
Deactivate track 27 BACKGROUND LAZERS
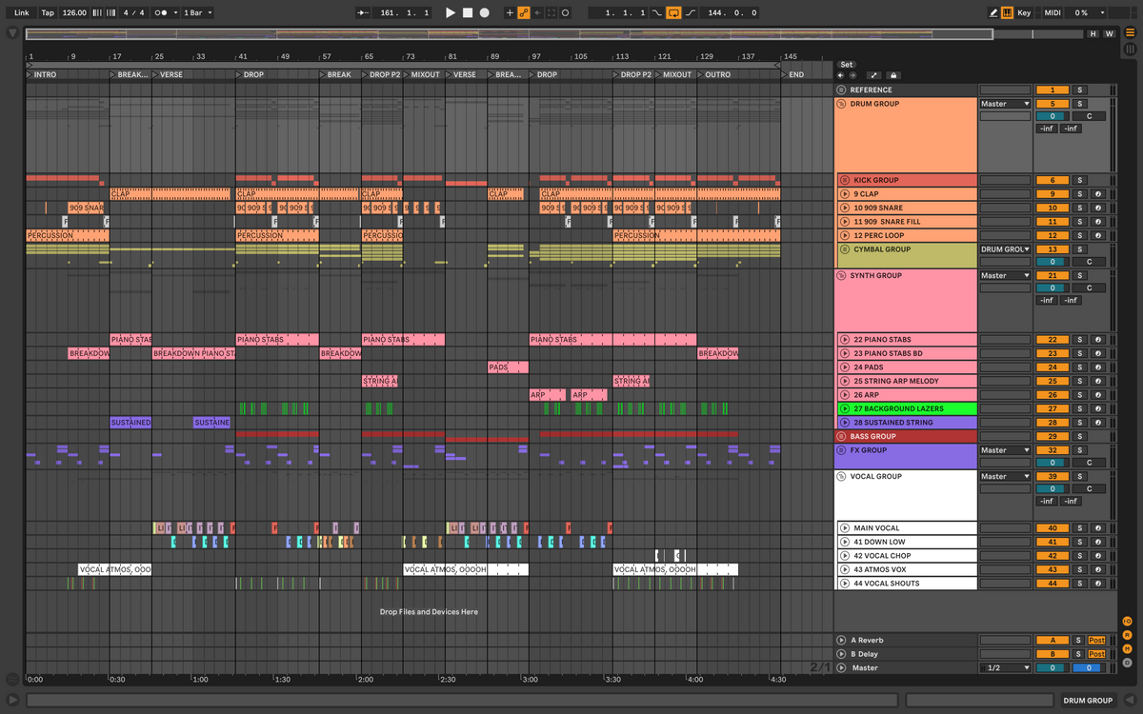point(1053,408)
